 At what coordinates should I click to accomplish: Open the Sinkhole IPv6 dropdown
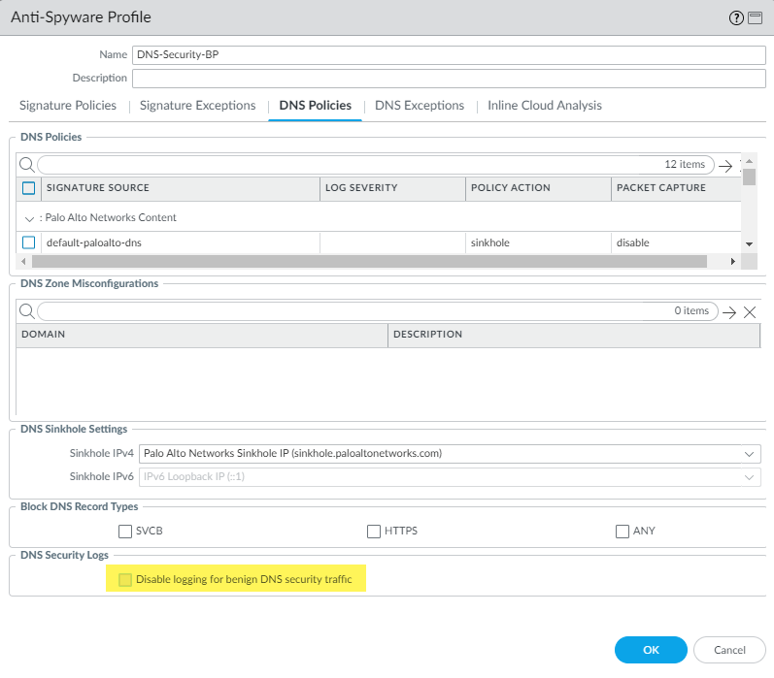749,477
